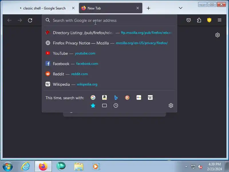
Task: Launch Internet Explorer from taskbar
Action: [26, 166]
